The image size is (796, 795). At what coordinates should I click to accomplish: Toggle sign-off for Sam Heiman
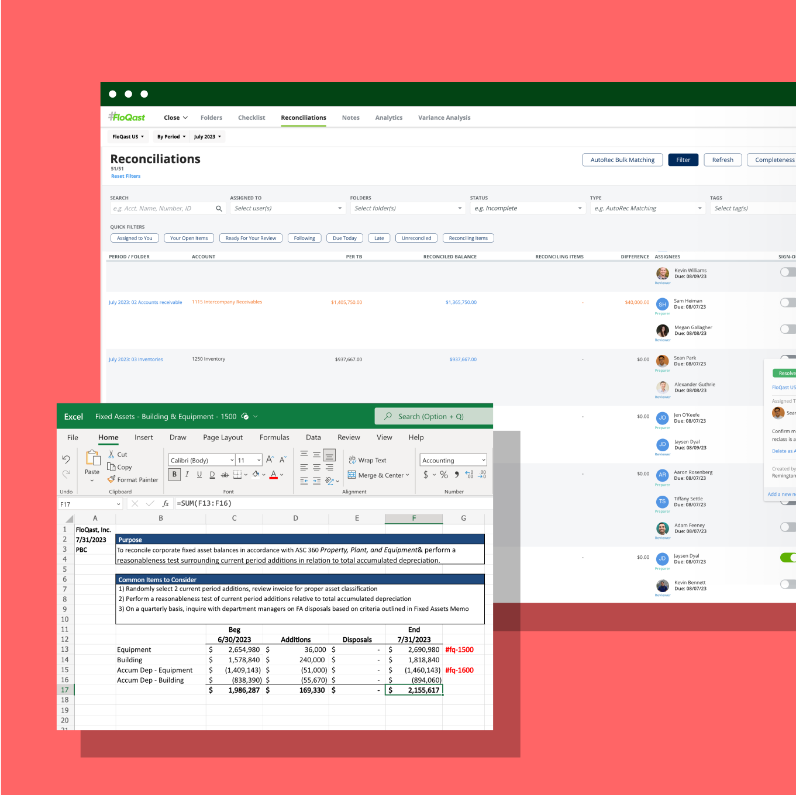tap(788, 303)
